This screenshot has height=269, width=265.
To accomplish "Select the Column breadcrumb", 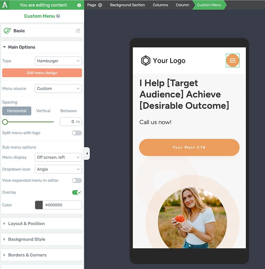I will 182,5.
